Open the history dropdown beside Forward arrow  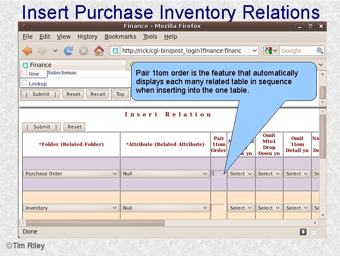(x=55, y=51)
